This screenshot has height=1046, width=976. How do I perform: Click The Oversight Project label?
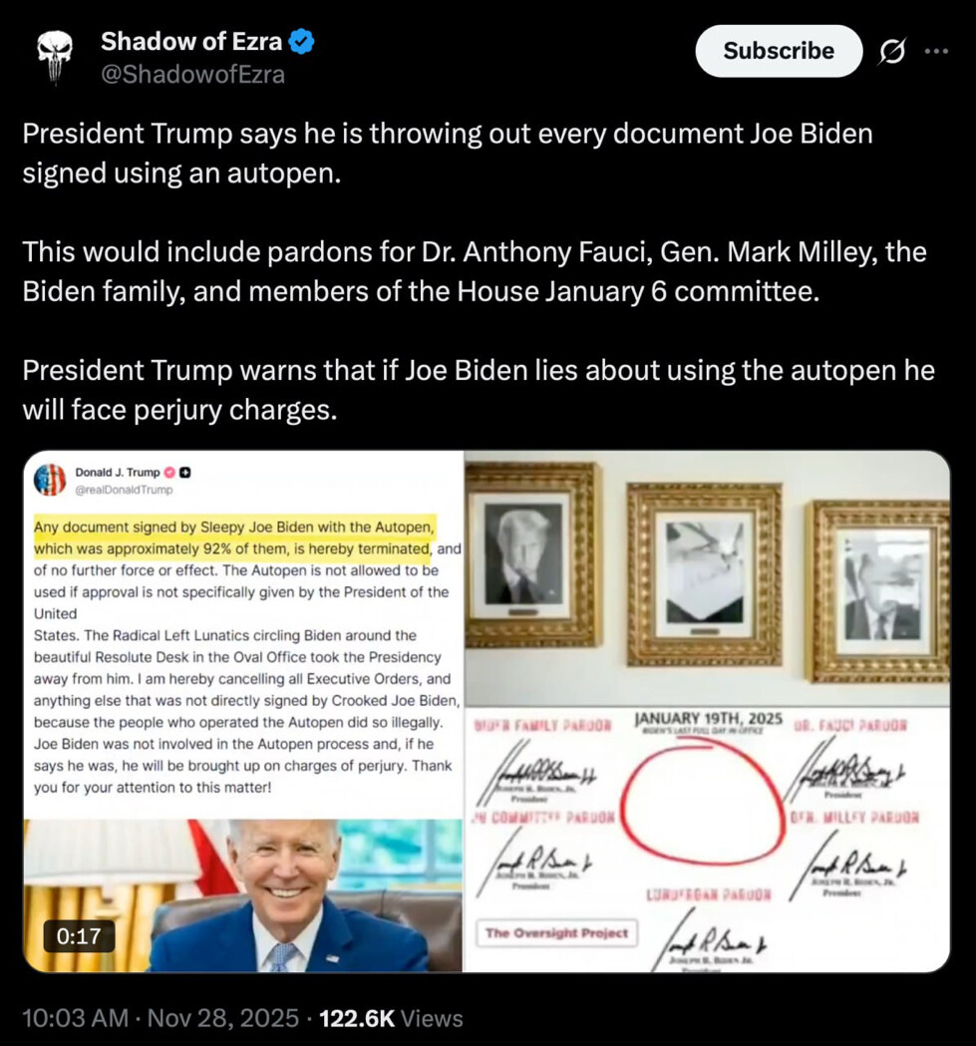pos(556,932)
